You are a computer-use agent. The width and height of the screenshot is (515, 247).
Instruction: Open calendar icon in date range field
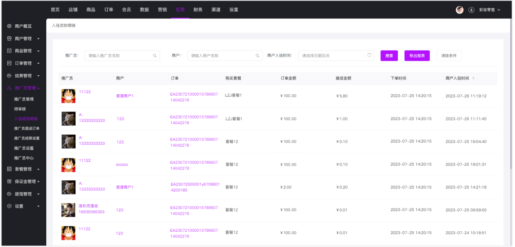coord(370,55)
